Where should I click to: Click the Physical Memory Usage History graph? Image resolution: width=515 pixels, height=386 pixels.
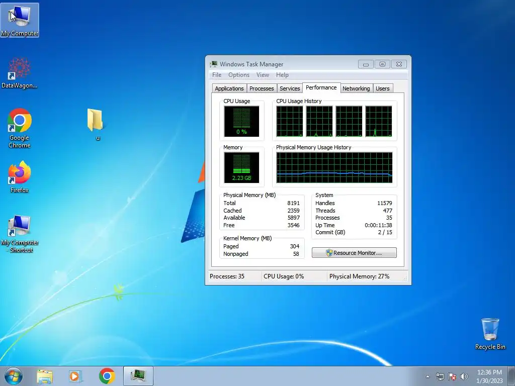[334, 167]
